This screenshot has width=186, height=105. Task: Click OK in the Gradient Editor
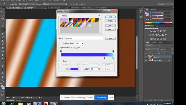click(110, 17)
